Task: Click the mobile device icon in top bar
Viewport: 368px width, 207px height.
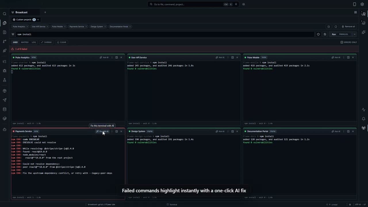Action: click(354, 4)
